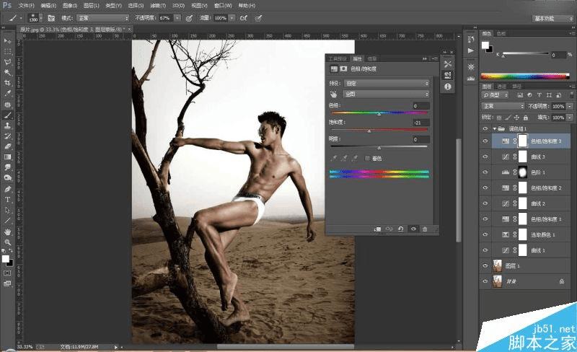The width and height of the screenshot is (577, 352).
Task: Open the 编辑(E) menu
Action: [48, 6]
